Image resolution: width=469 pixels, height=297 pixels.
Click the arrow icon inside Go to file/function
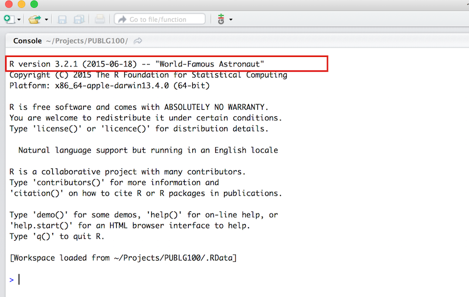(x=123, y=19)
